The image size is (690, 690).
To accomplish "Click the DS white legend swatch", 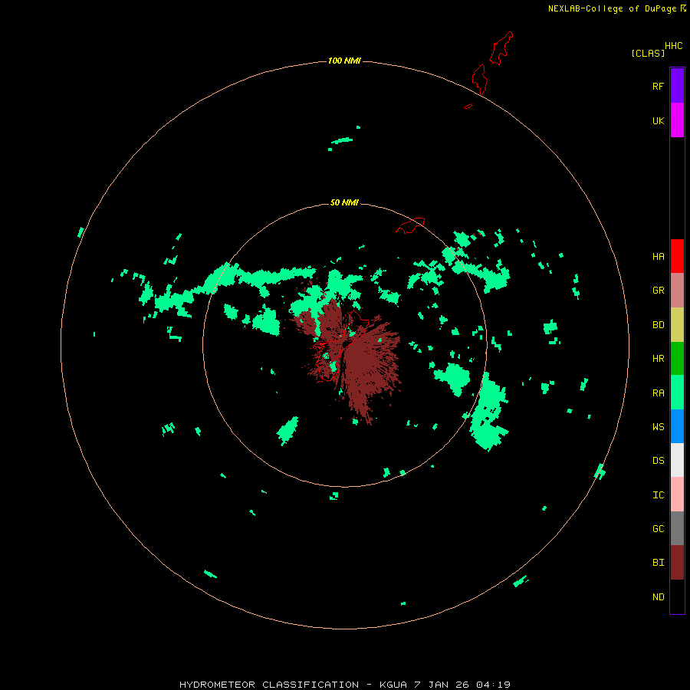I will click(x=677, y=460).
